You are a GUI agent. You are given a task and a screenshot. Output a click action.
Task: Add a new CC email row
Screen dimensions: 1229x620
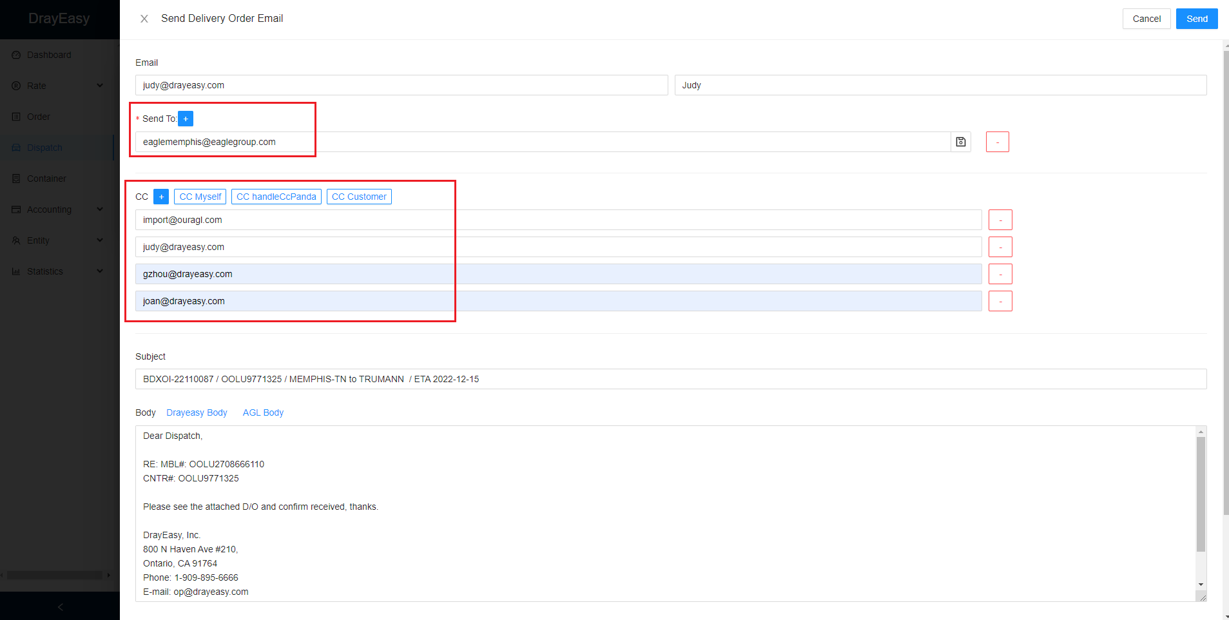[x=161, y=197]
